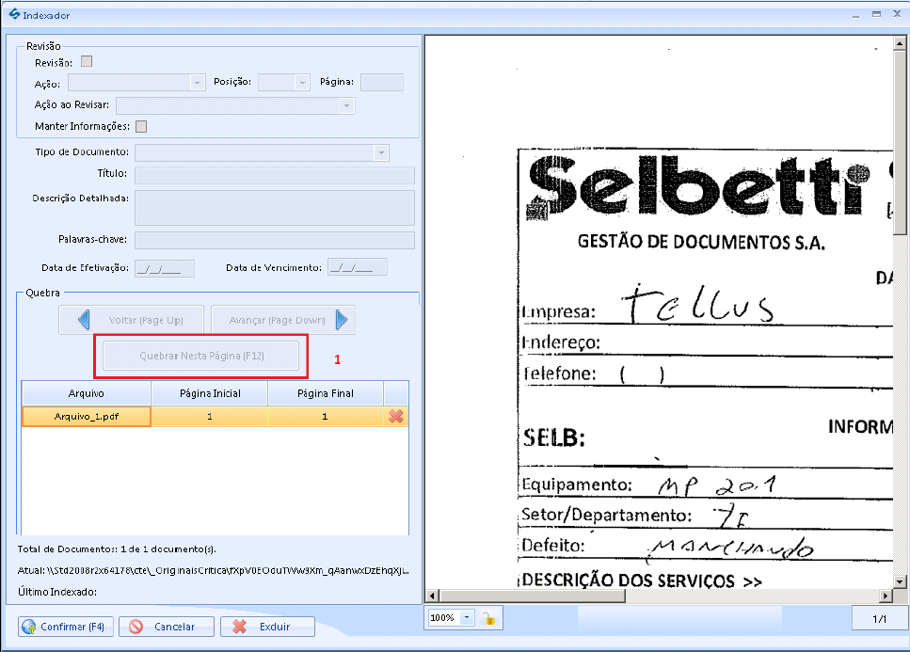This screenshot has height=652, width=910.
Task: Click the Página Inicial value for Arquivo_1.pdf
Action: (210, 417)
